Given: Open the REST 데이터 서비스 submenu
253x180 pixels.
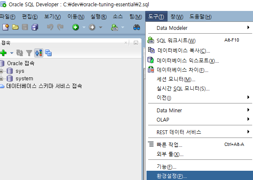Looking at the screenshot, I should (199, 132).
